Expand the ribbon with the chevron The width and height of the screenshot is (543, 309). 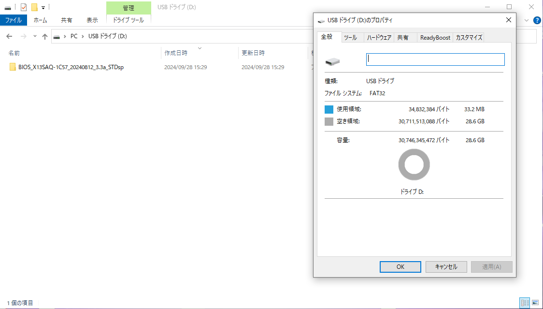pos(527,20)
